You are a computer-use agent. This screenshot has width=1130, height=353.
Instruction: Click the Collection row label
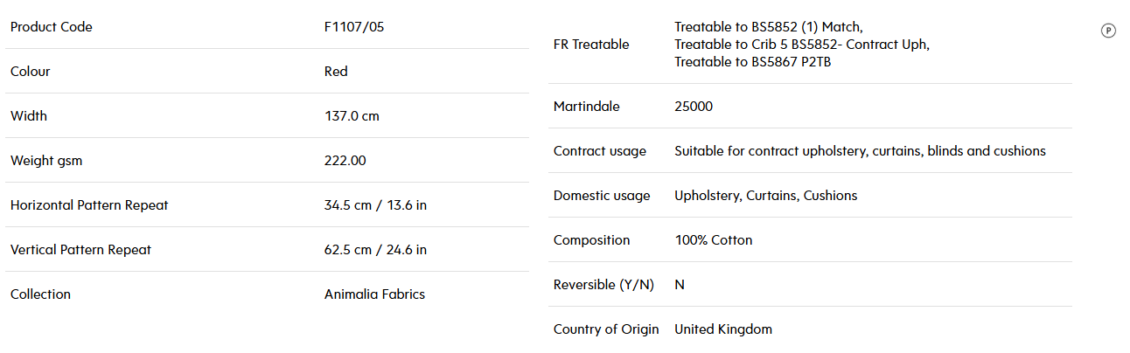40,294
